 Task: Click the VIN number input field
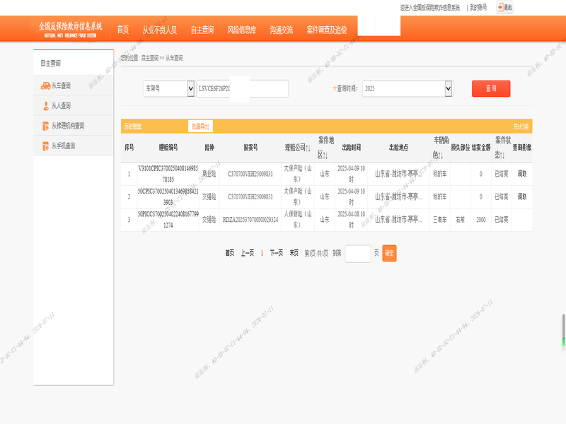[x=243, y=88]
